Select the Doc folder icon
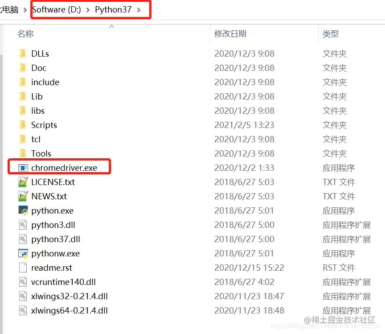The image size is (385, 334). click(x=23, y=68)
